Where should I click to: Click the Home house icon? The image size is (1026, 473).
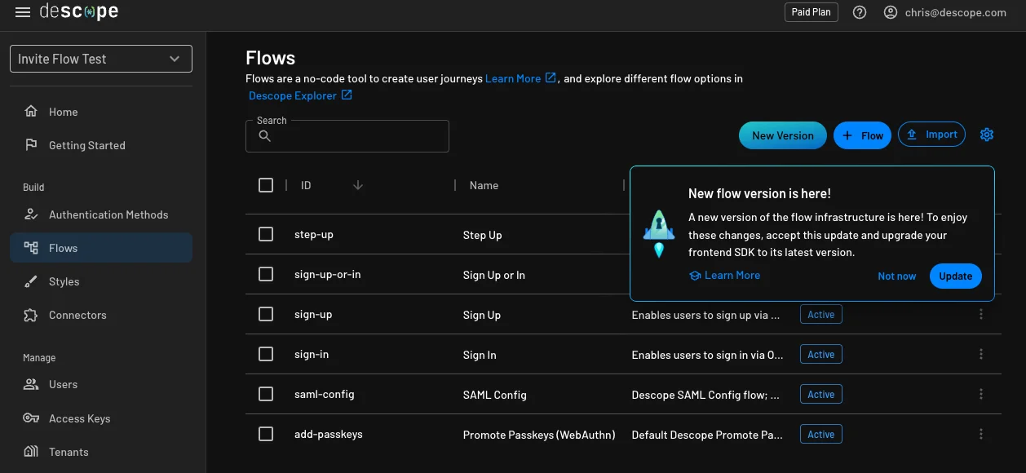pyautogui.click(x=31, y=112)
